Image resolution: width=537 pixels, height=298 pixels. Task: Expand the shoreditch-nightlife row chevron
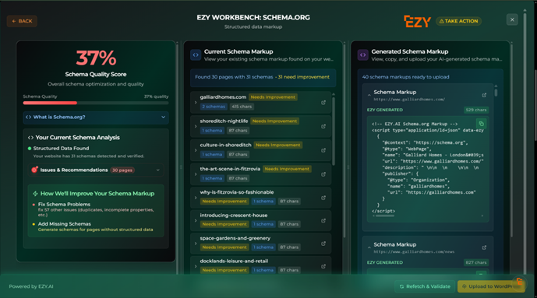pos(196,126)
